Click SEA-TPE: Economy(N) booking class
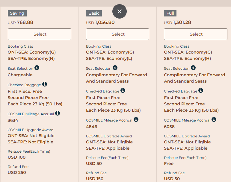 click(31, 59)
